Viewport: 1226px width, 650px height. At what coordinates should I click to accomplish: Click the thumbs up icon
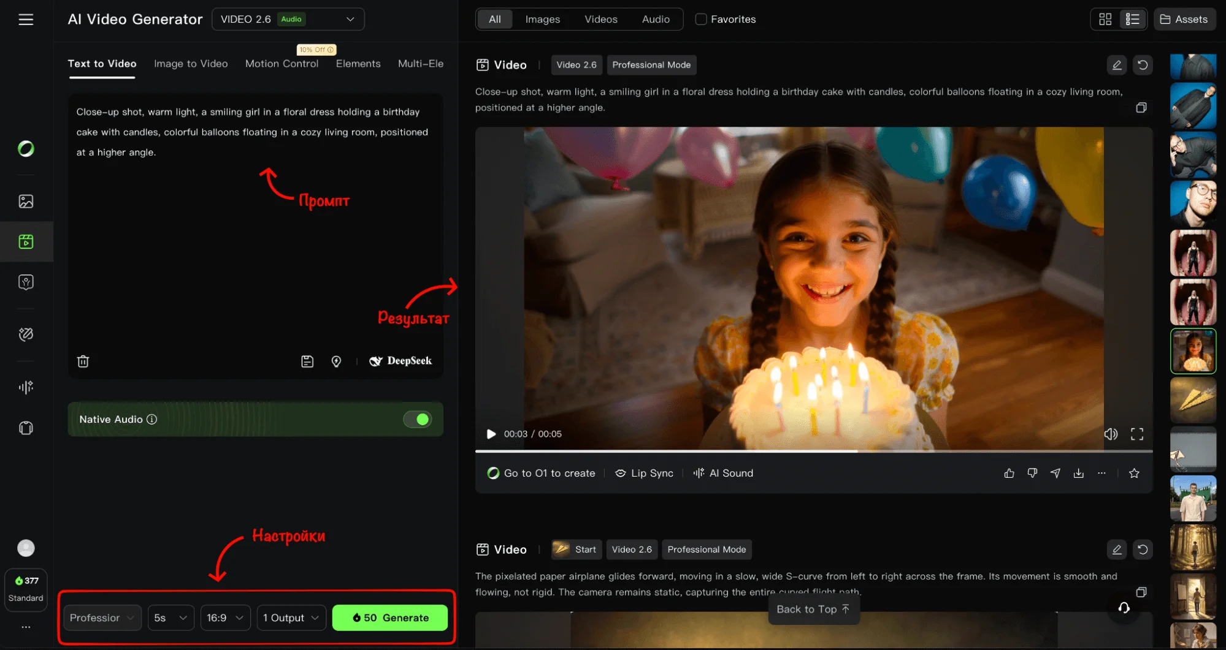[x=1009, y=473]
